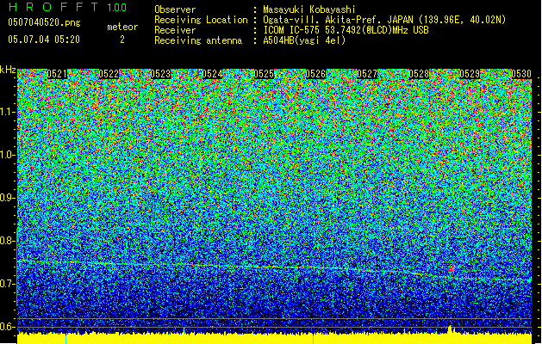Click the date stamp 05.07.04 05:20
The image size is (542, 344).
point(44,40)
